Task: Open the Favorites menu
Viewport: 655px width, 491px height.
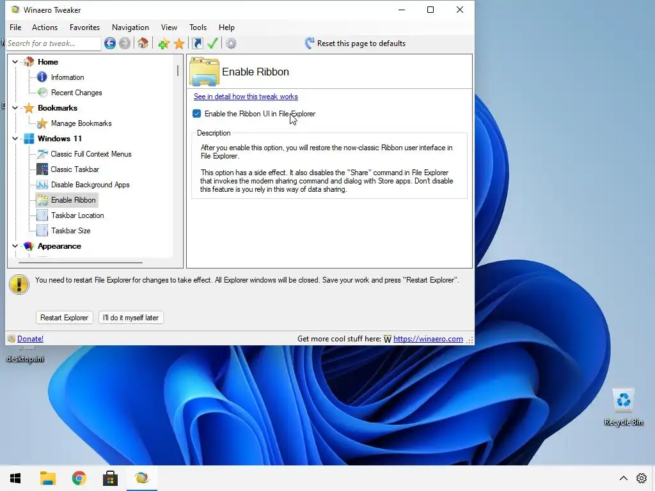Action: [x=85, y=27]
